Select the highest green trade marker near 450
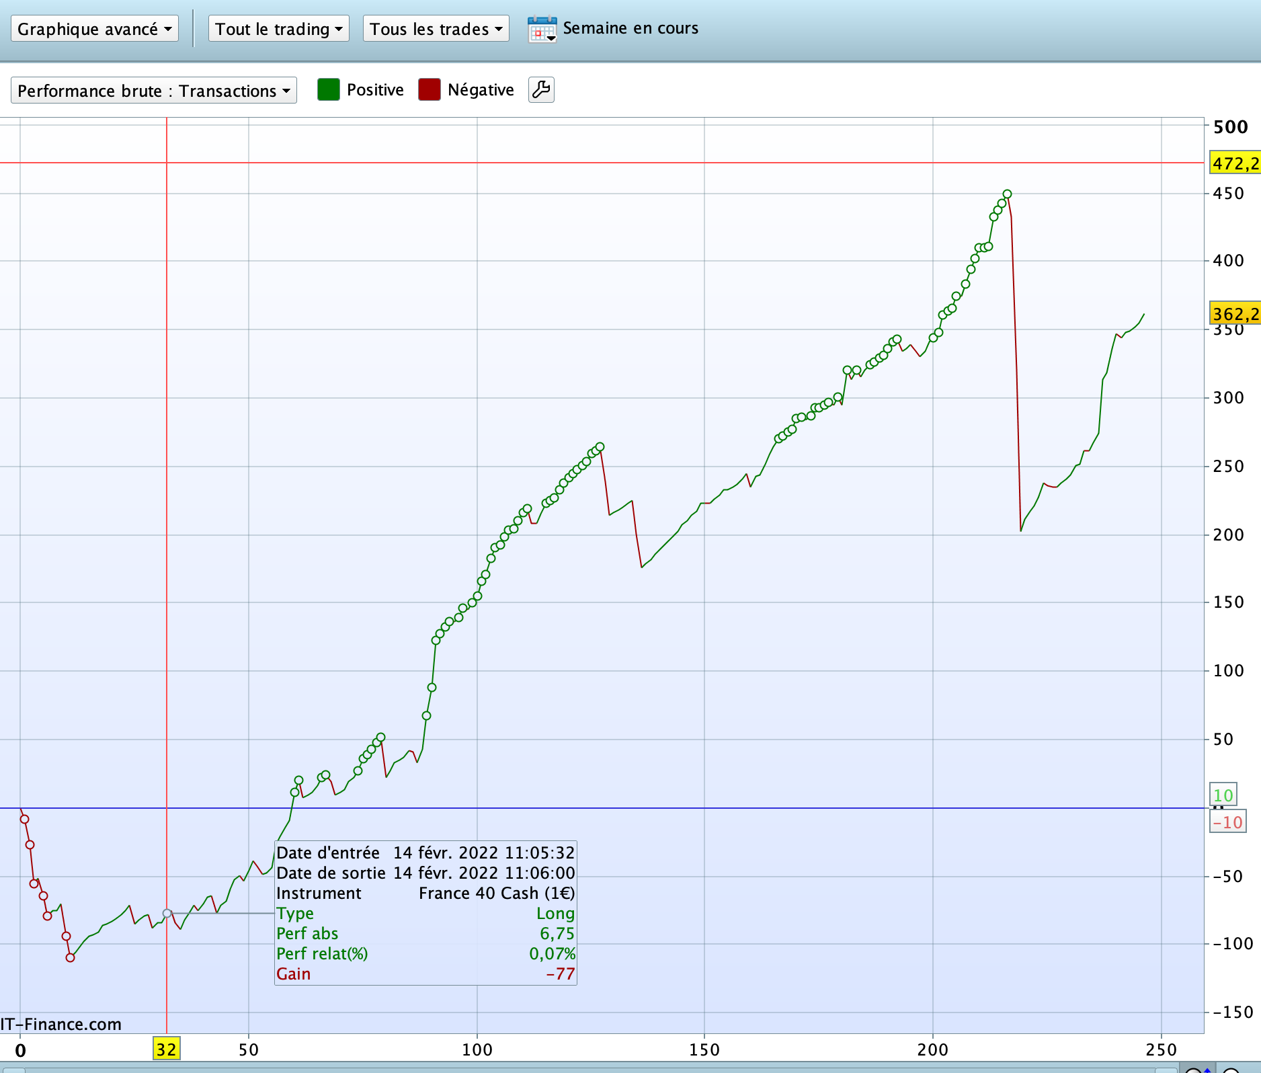Viewport: 1261px width, 1073px height. [1007, 194]
